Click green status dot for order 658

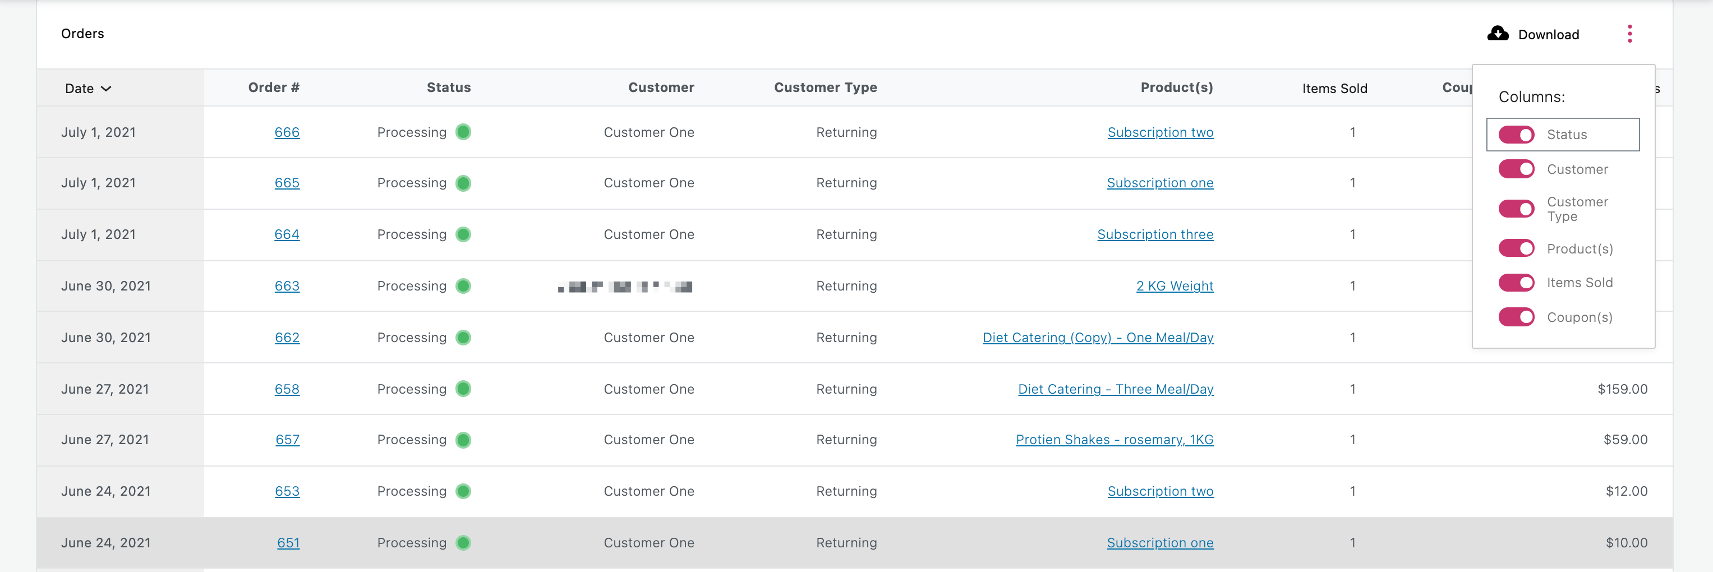(x=463, y=389)
